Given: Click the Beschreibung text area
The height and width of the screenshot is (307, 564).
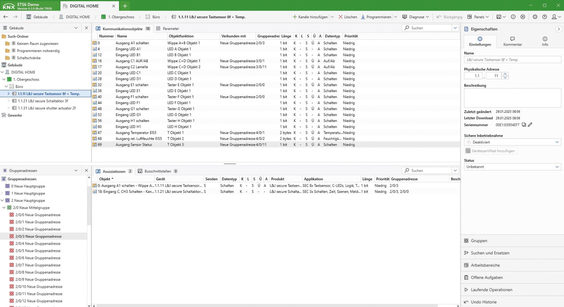Looking at the screenshot, I should coord(512,98).
